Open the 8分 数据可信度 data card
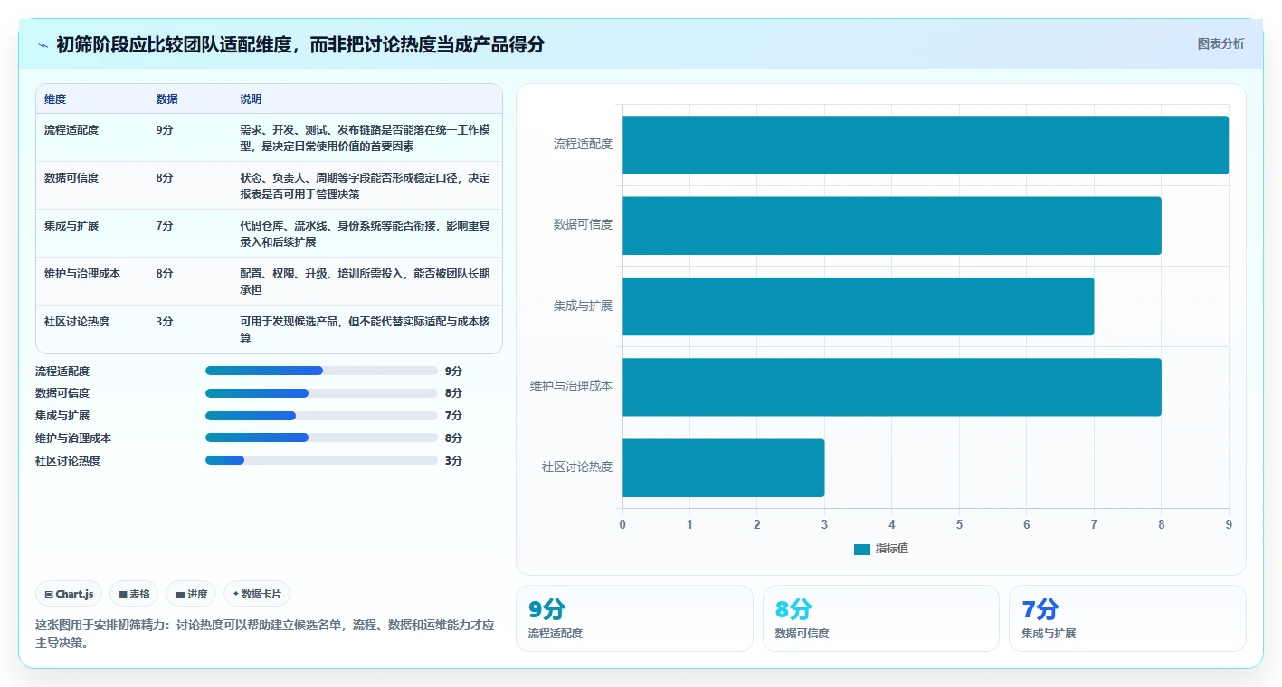The width and height of the screenshot is (1282, 687). (881, 618)
